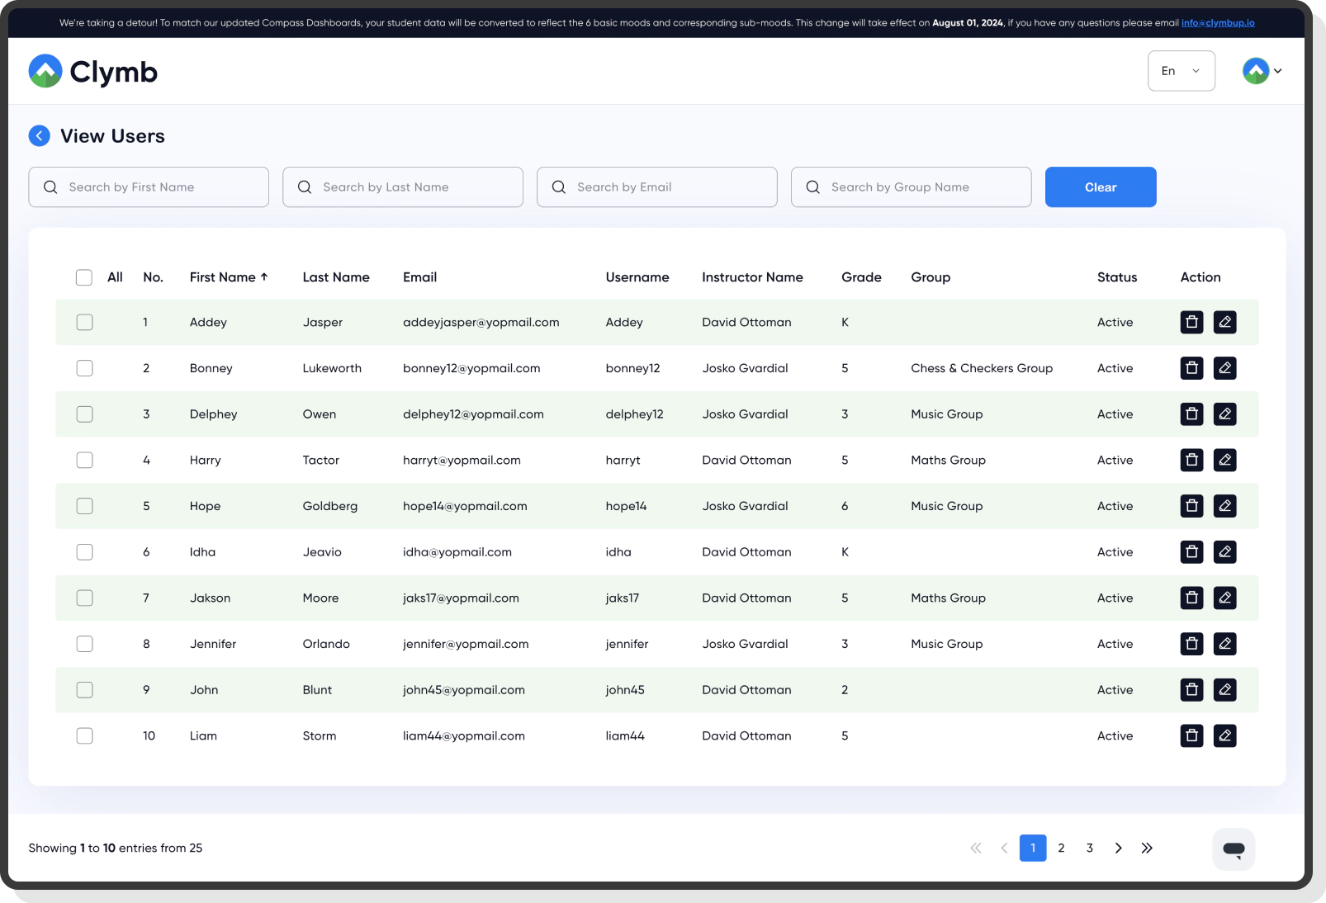Screen dimensions: 1326x903
Task: Focus the Search by Email field
Action: (x=656, y=187)
